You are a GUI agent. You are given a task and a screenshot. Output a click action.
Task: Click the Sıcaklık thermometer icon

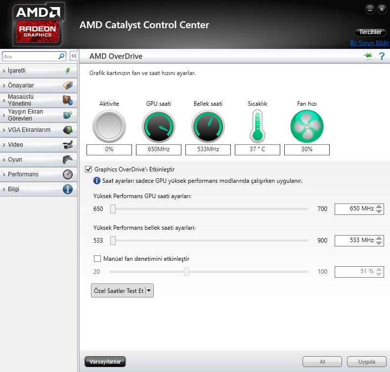(258, 126)
